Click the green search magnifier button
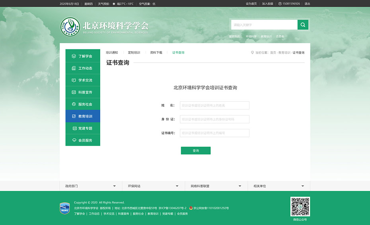The width and height of the screenshot is (370, 225). (x=303, y=25)
